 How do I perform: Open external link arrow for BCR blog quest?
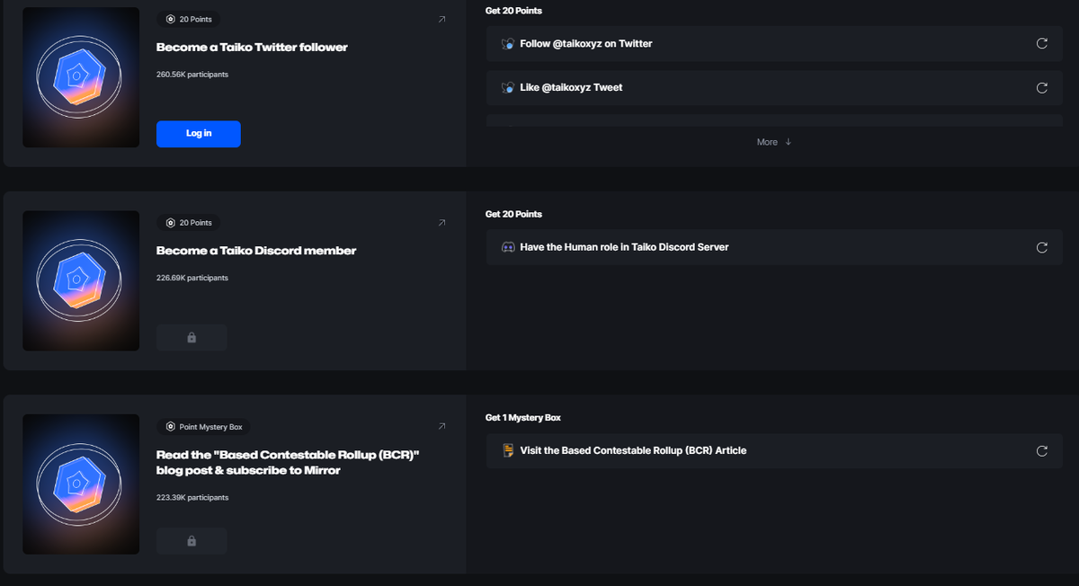point(441,426)
